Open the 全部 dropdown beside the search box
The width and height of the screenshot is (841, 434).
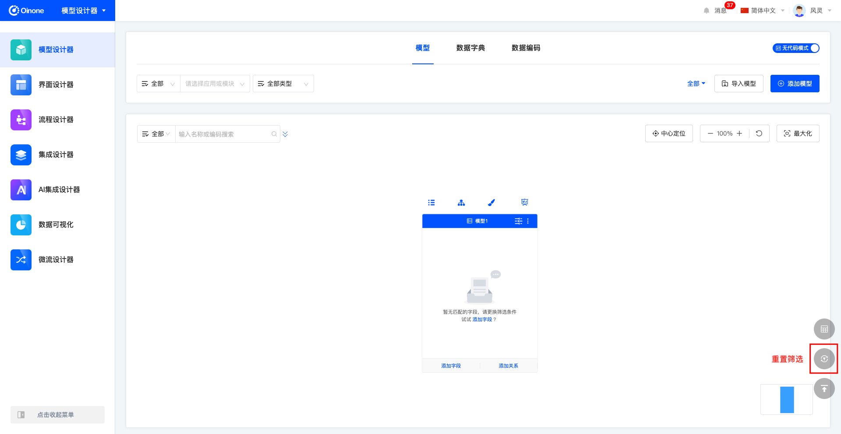pyautogui.click(x=156, y=134)
